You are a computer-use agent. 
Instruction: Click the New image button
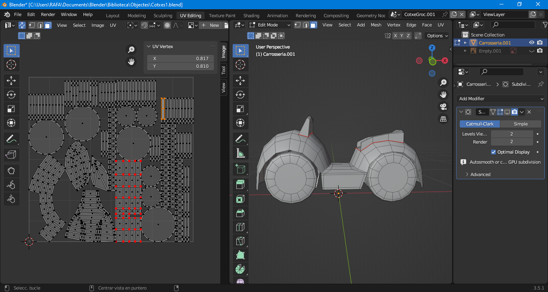tap(211, 25)
